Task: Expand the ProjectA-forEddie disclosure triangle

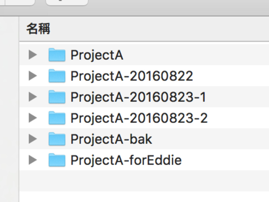Action: point(33,160)
